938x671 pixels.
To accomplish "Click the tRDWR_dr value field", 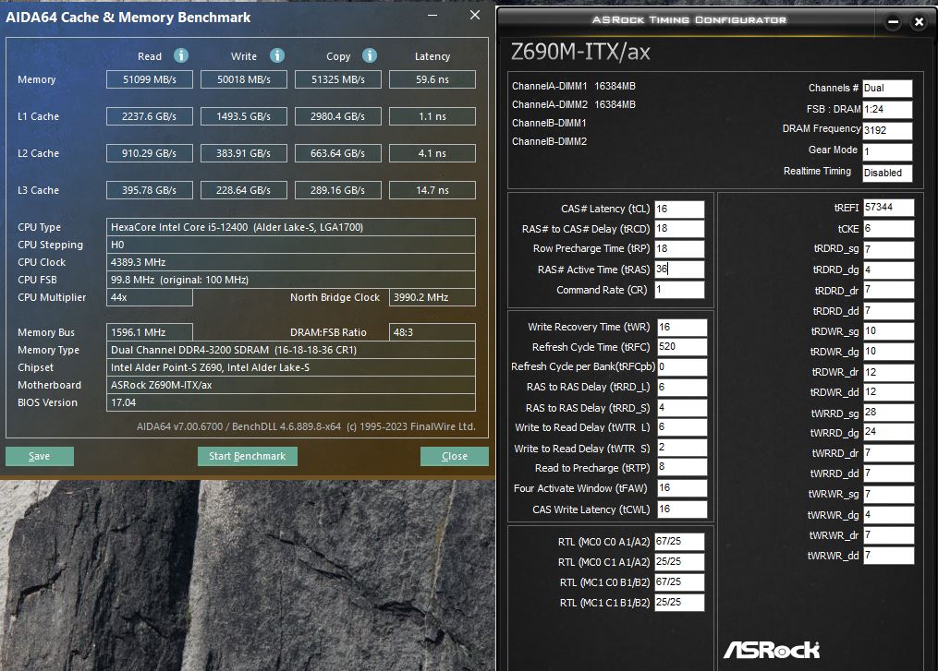I will pos(888,372).
